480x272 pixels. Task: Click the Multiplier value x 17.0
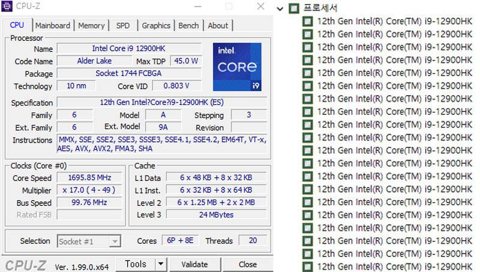coord(89,190)
